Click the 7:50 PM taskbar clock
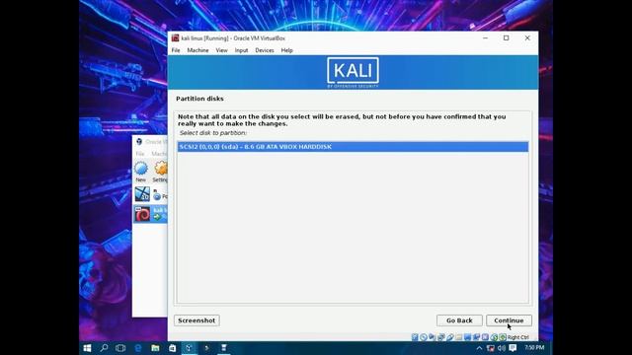The width and height of the screenshot is (632, 355). pyautogui.click(x=534, y=348)
